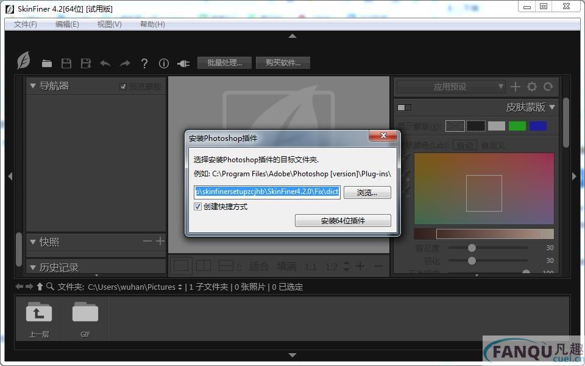Click the 安装64位插件 button
585x366 pixels.
tap(342, 221)
